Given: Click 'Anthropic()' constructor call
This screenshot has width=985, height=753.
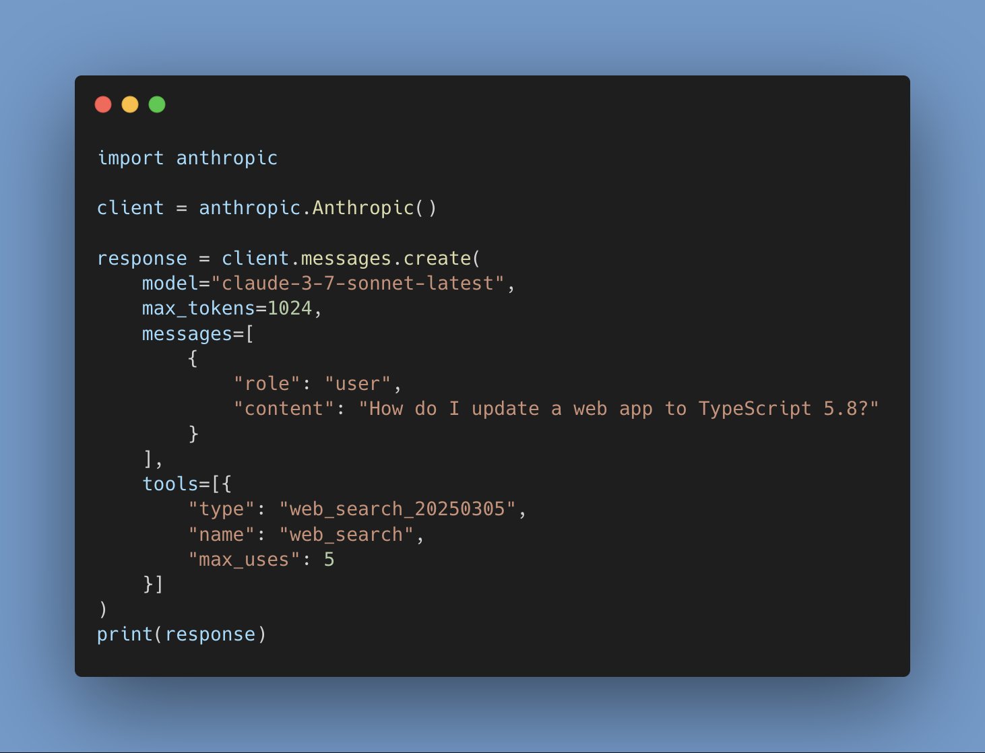Looking at the screenshot, I should pyautogui.click(x=375, y=207).
